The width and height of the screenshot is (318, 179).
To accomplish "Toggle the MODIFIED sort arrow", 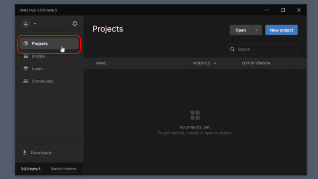I will pos(215,63).
